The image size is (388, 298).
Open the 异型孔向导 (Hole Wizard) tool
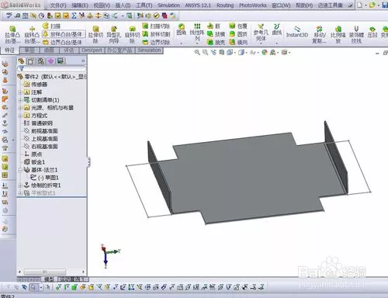114,34
